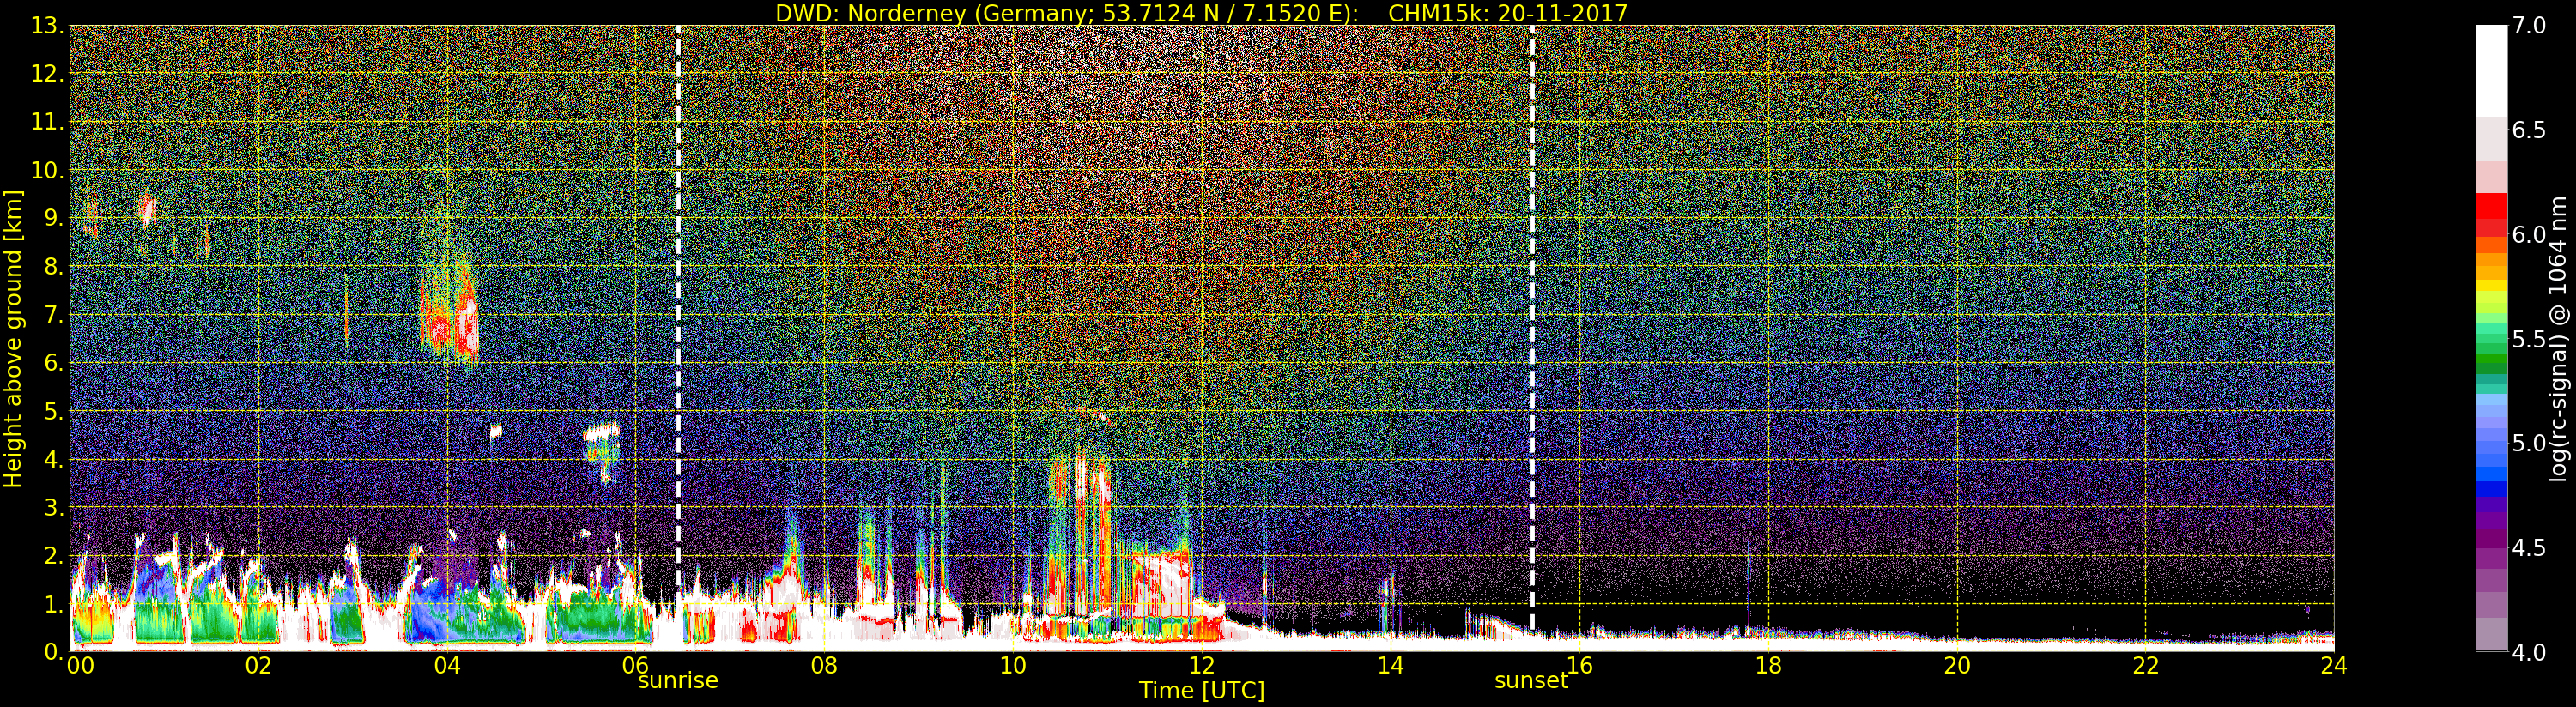
Task: Click the time axis tick label '16'
Action: coord(1579,665)
